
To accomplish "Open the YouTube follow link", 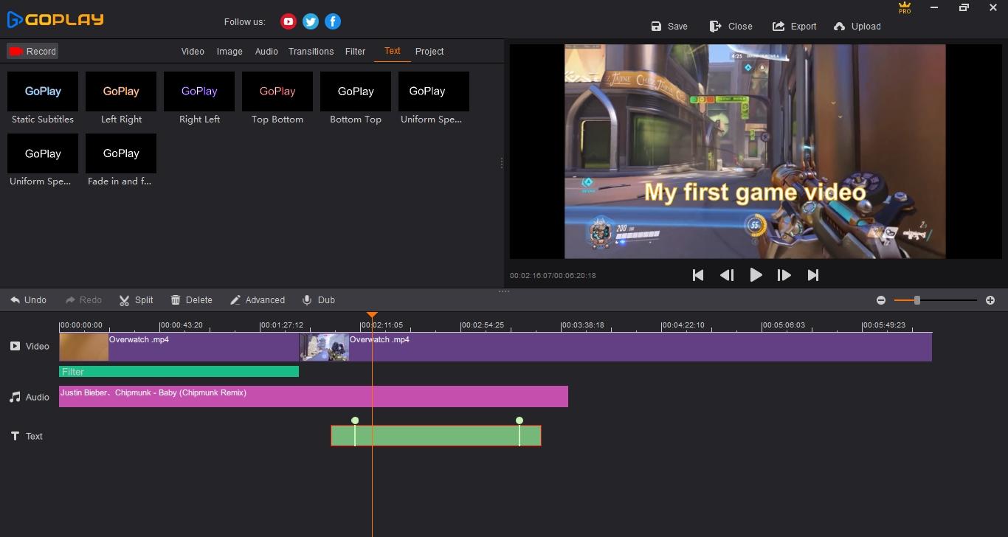I will [x=289, y=21].
